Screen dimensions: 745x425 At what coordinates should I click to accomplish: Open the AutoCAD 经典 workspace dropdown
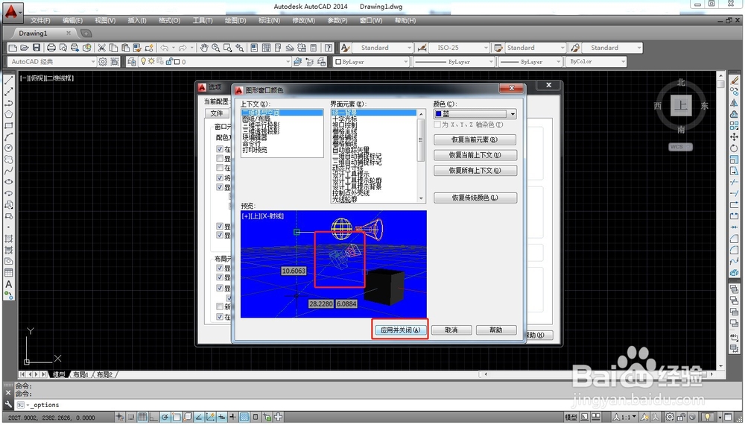point(52,62)
